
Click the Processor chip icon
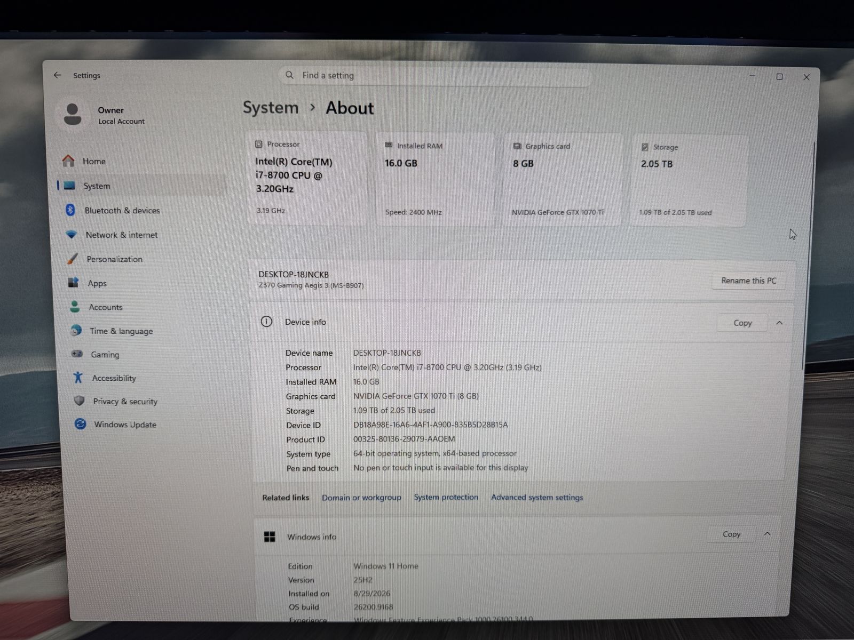click(259, 144)
